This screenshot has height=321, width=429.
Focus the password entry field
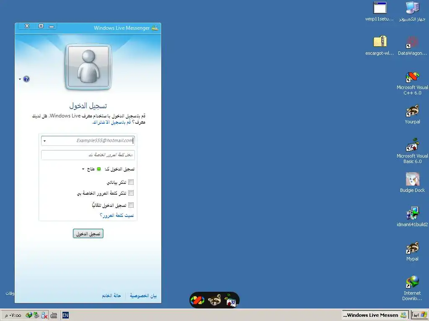coord(88,155)
